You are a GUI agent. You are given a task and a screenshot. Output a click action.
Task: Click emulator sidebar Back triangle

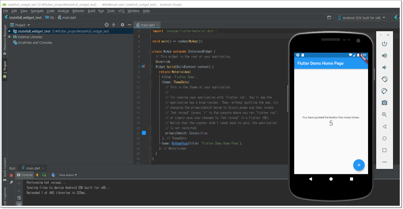(384, 127)
